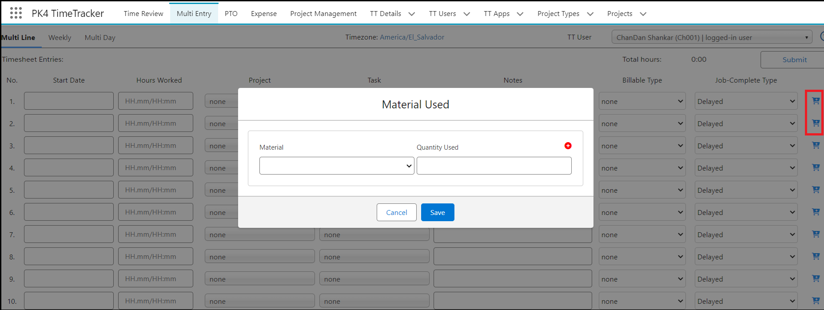Open the Time Review tab
The image size is (824, 310).
coord(143,14)
